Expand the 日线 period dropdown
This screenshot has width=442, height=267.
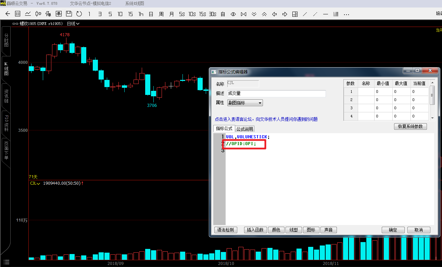pos(73,24)
